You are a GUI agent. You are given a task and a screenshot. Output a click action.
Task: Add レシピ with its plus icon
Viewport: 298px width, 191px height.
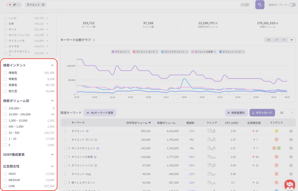[x=47, y=18]
